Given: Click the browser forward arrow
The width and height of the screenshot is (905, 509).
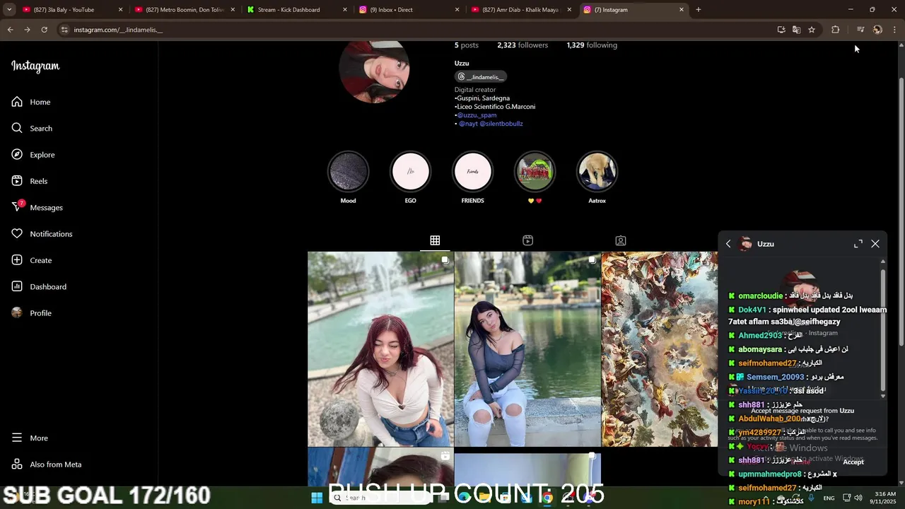Looking at the screenshot, I should point(27,30).
